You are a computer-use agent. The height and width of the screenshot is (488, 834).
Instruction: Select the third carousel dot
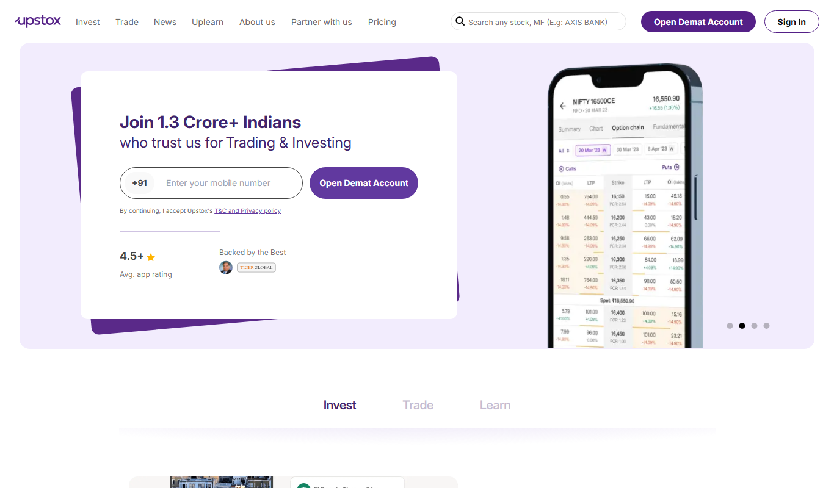point(754,326)
